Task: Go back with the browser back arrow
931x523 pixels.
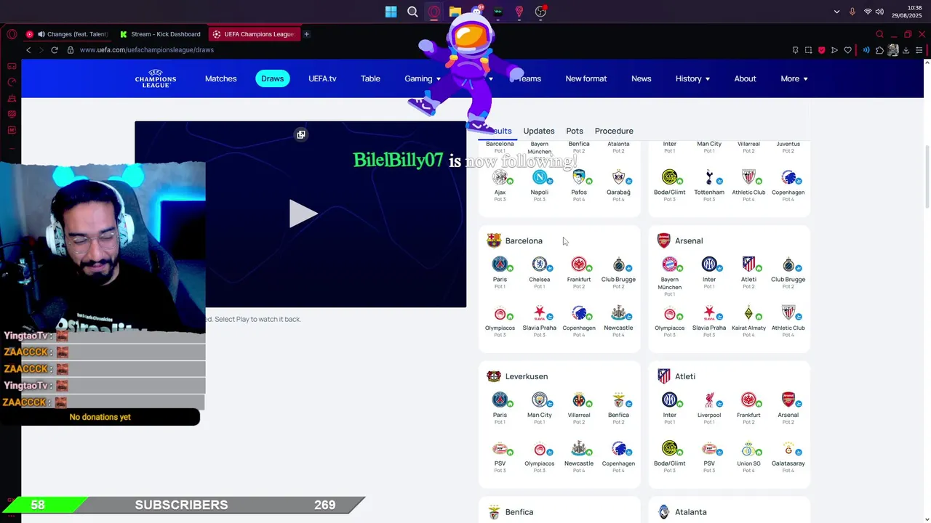Action: [x=28, y=50]
